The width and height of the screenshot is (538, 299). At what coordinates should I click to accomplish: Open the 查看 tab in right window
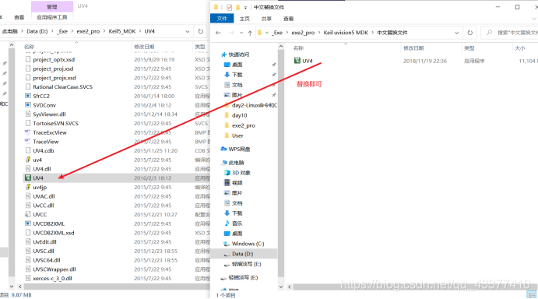[289, 19]
